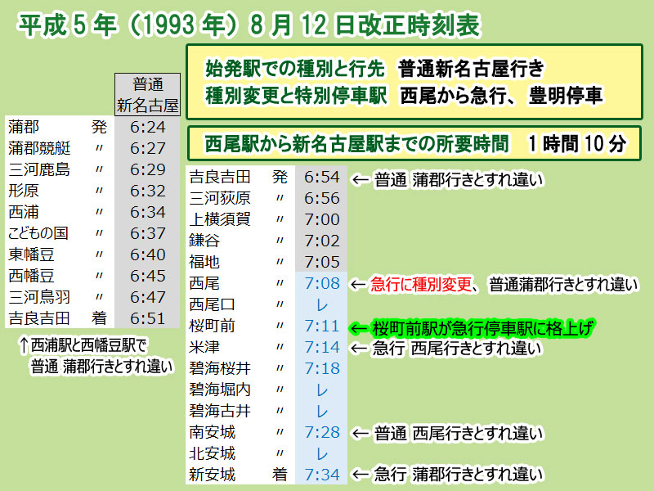Select the 普通 新名古屋 column header
This screenshot has width=654, height=491.
coord(148,95)
